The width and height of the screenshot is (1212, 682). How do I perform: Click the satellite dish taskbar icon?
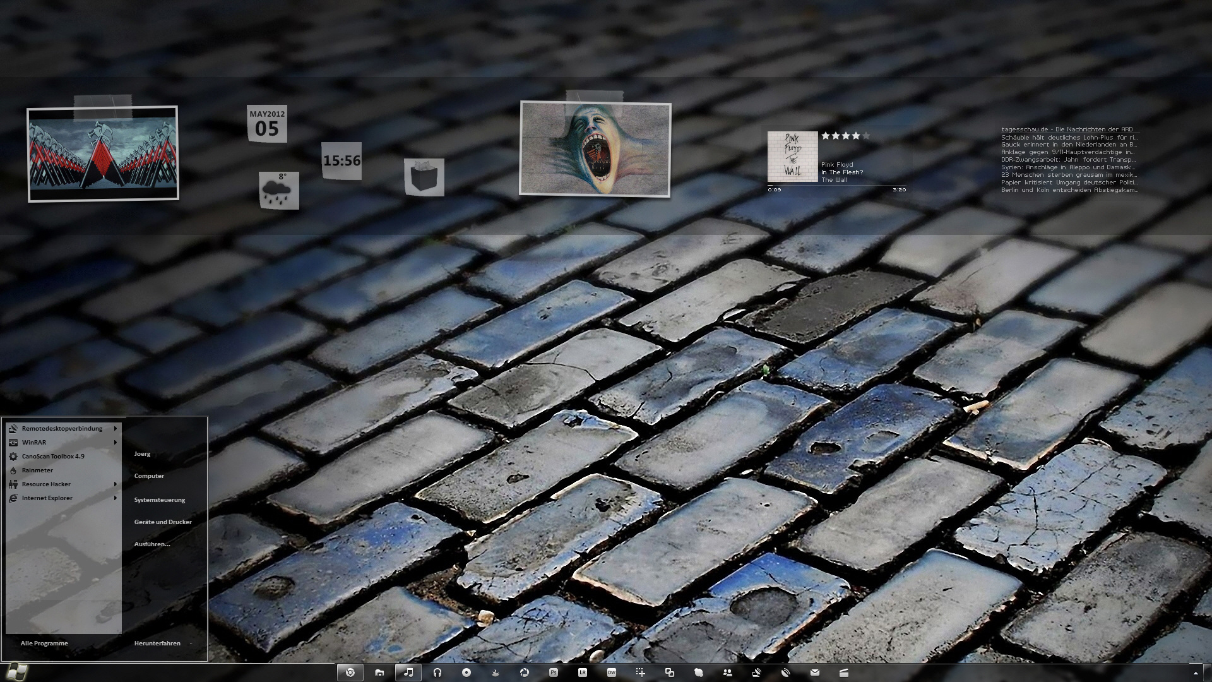[757, 673]
